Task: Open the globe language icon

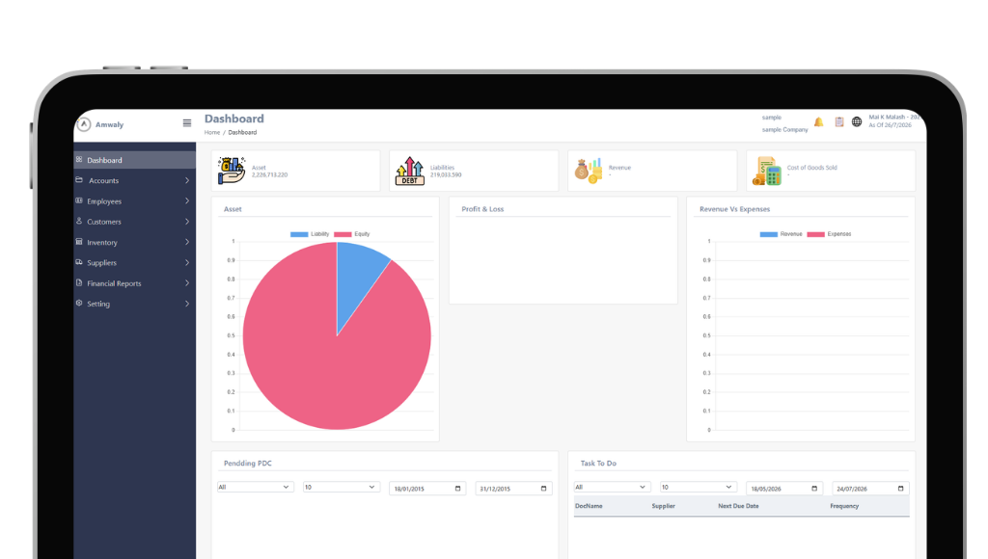Action: coord(857,122)
